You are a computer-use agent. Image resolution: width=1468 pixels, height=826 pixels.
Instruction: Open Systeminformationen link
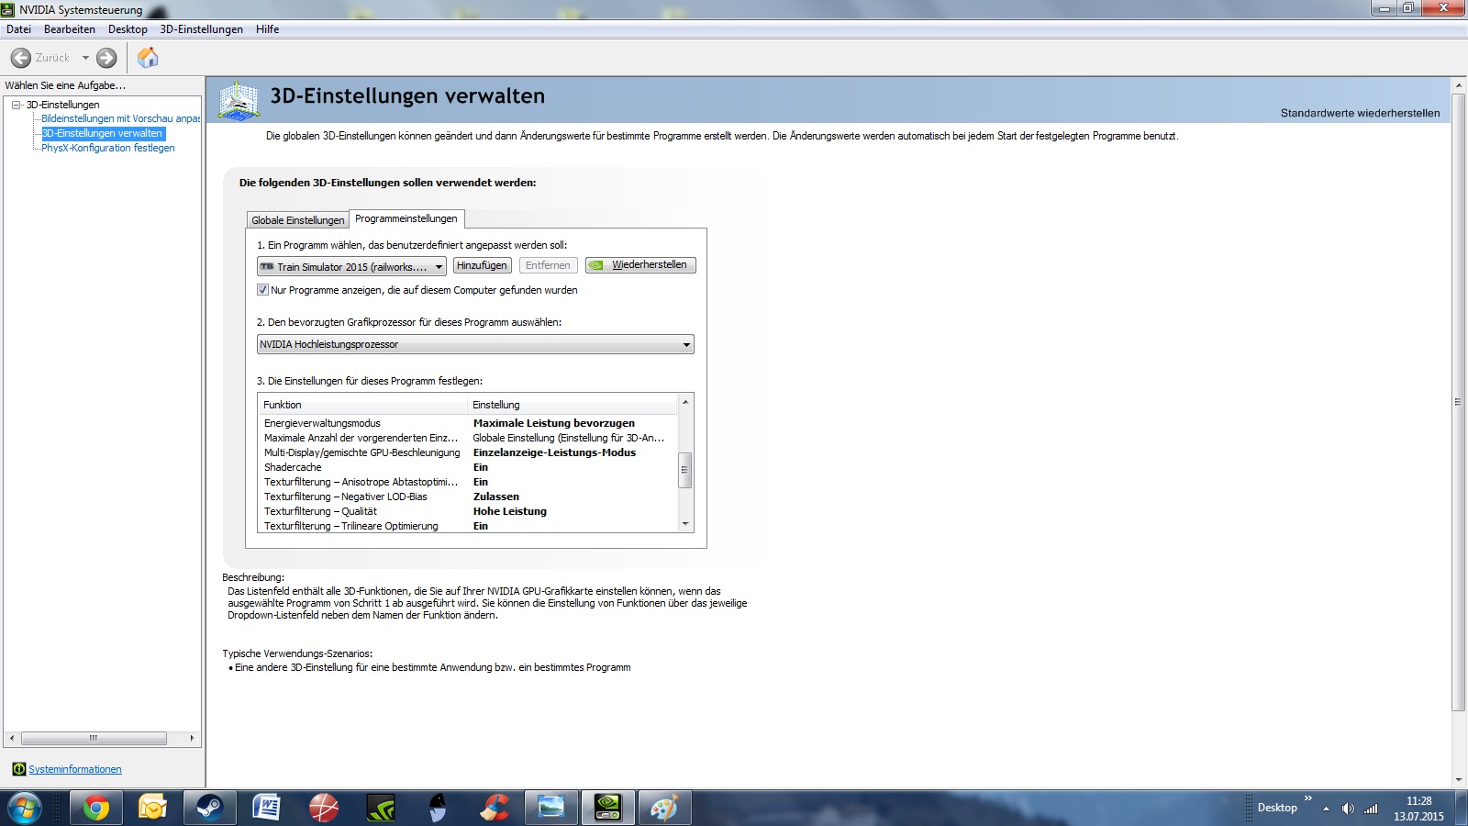coord(75,769)
